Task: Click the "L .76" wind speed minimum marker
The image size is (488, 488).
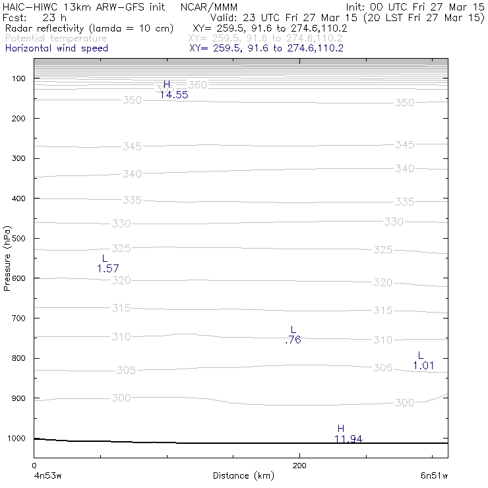Action: pyautogui.click(x=293, y=335)
